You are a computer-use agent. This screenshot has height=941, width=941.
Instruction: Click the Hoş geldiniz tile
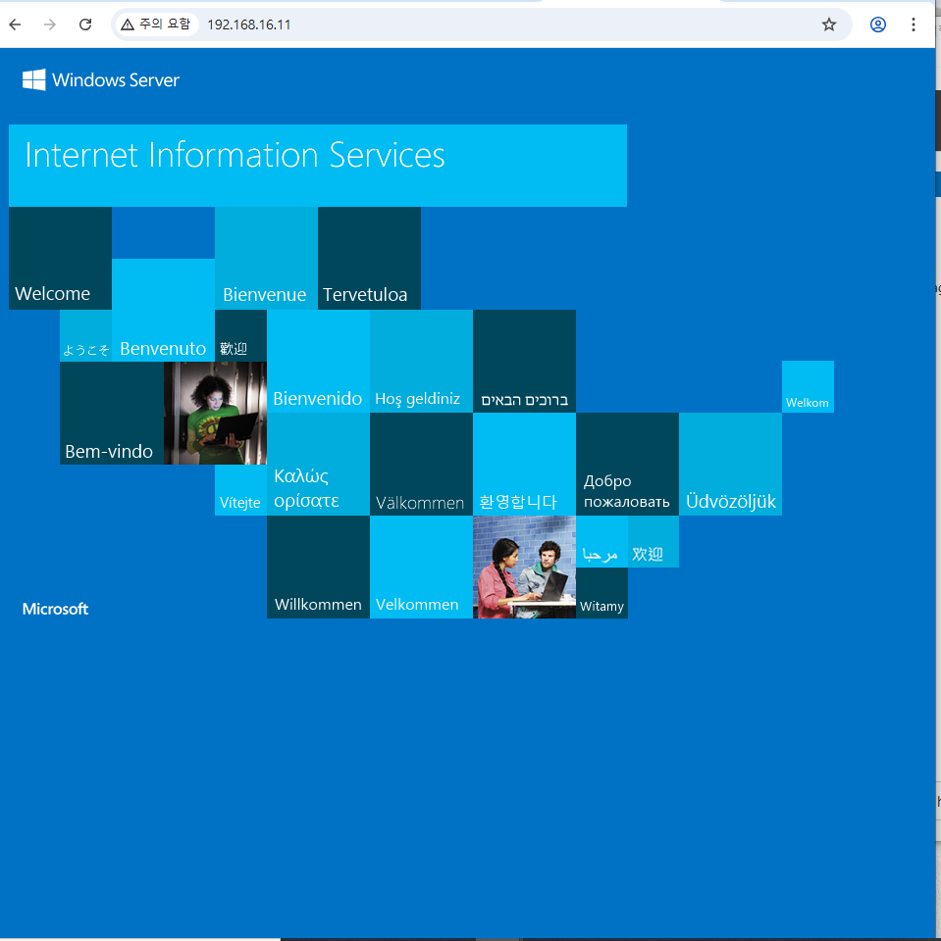click(421, 362)
